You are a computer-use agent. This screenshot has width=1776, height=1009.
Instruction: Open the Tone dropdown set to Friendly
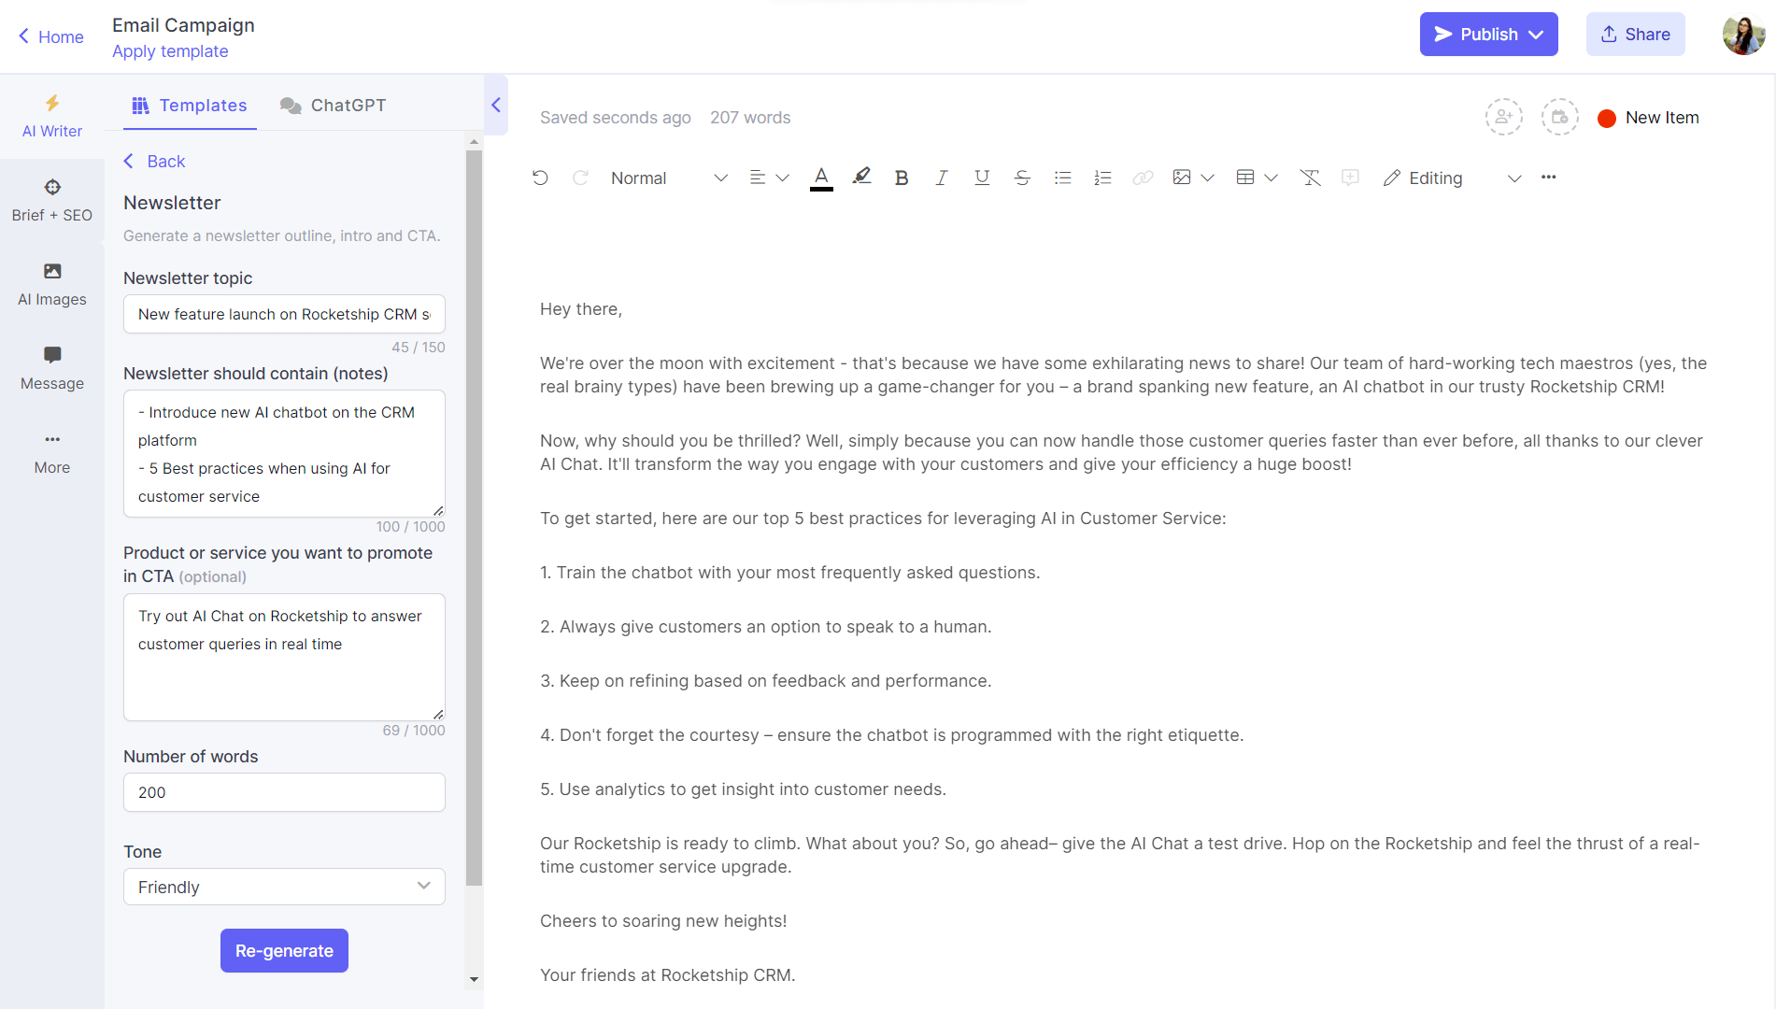(284, 887)
